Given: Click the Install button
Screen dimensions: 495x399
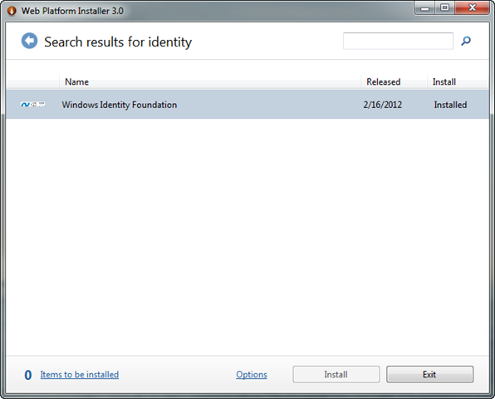Looking at the screenshot, I should (336, 374).
